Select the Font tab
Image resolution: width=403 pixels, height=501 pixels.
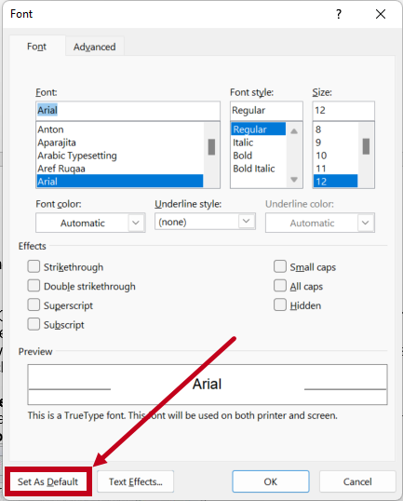[36, 47]
